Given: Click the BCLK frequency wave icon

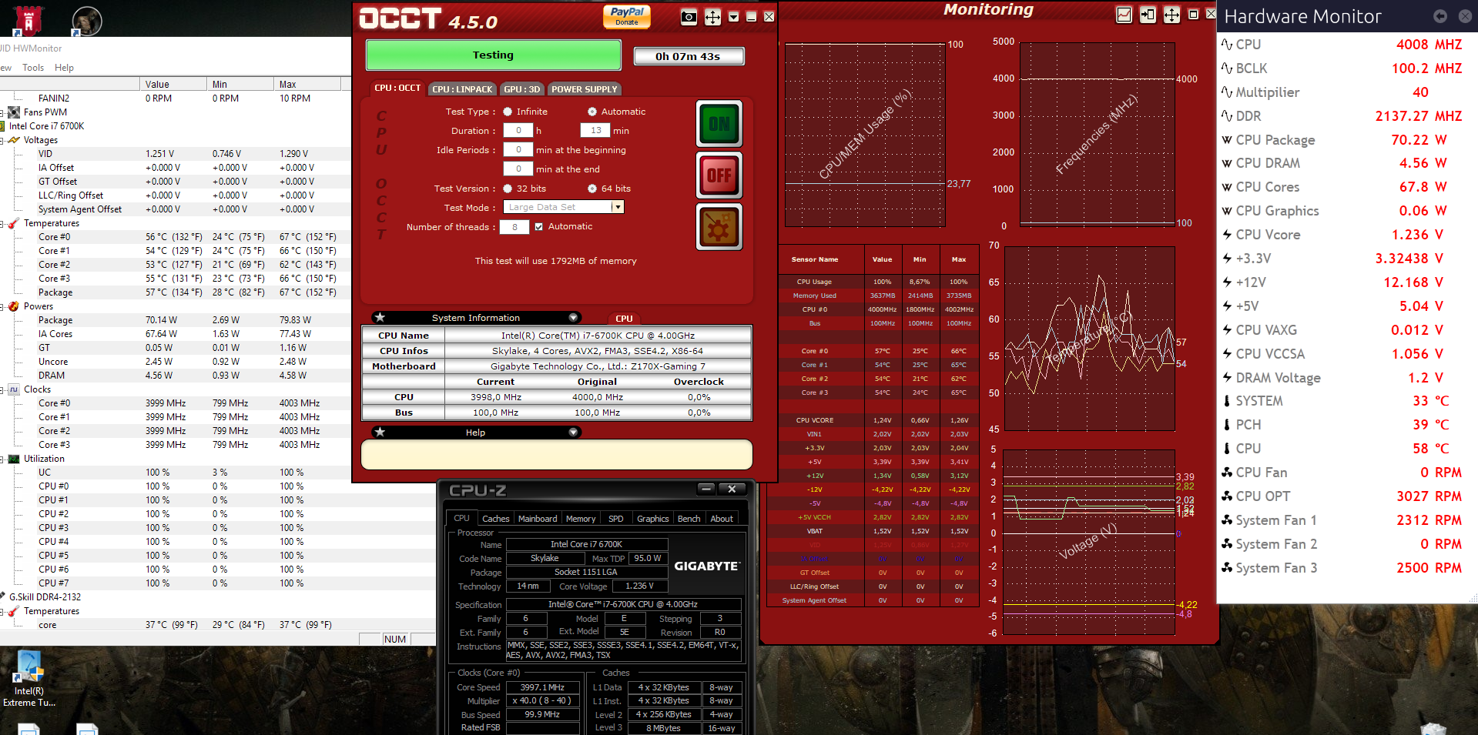Looking at the screenshot, I should point(1227,68).
